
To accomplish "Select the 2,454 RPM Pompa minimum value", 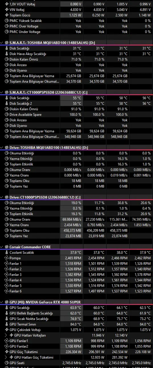I will pyautogui.click(x=97, y=258).
